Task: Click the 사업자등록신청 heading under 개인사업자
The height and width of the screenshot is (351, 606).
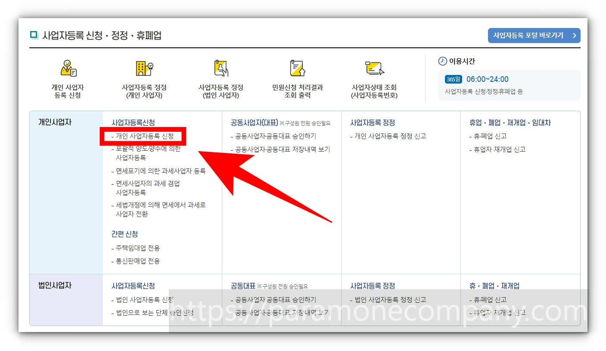Action: point(133,123)
